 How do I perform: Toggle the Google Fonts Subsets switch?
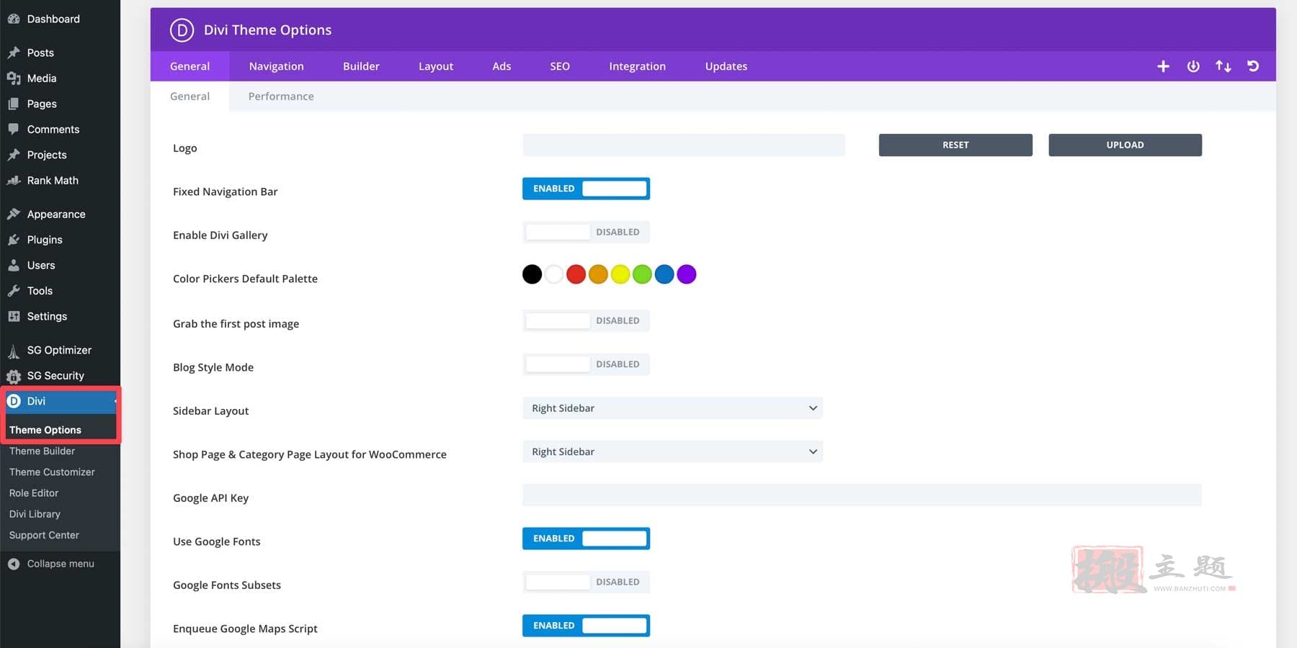(x=586, y=582)
